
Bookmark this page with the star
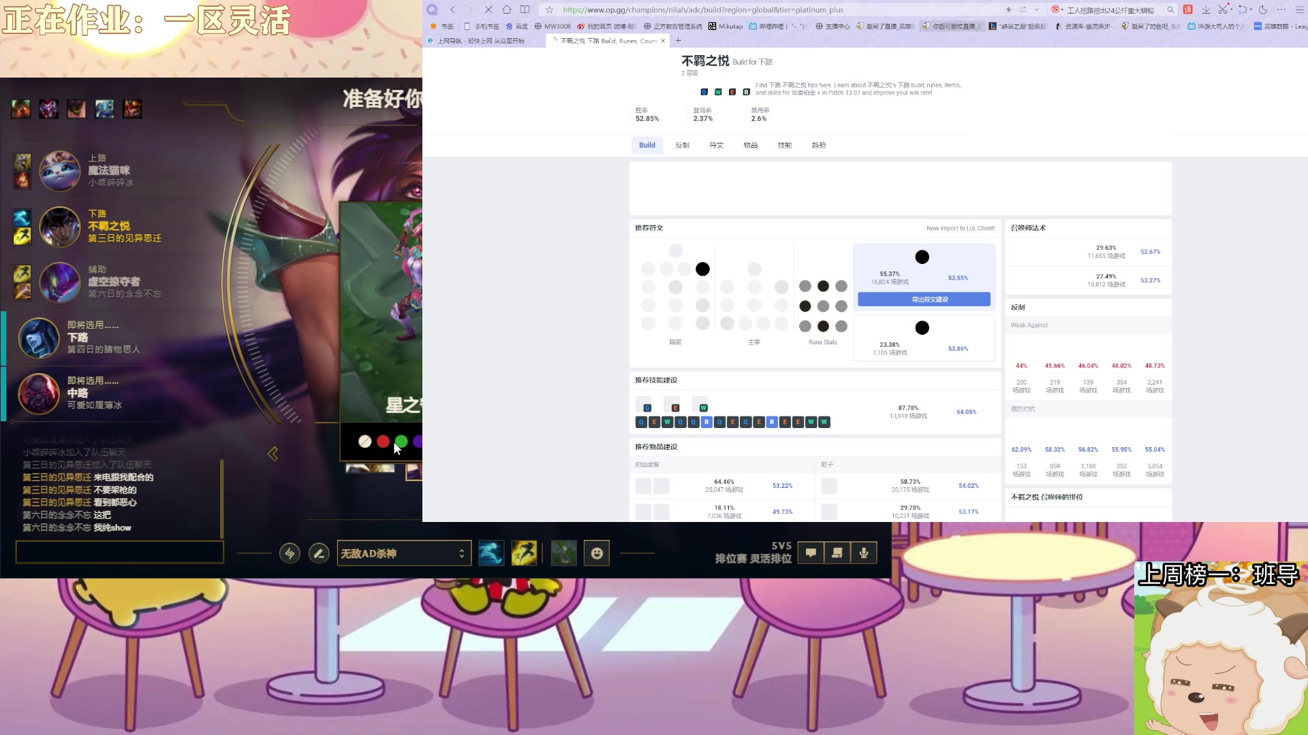[550, 10]
